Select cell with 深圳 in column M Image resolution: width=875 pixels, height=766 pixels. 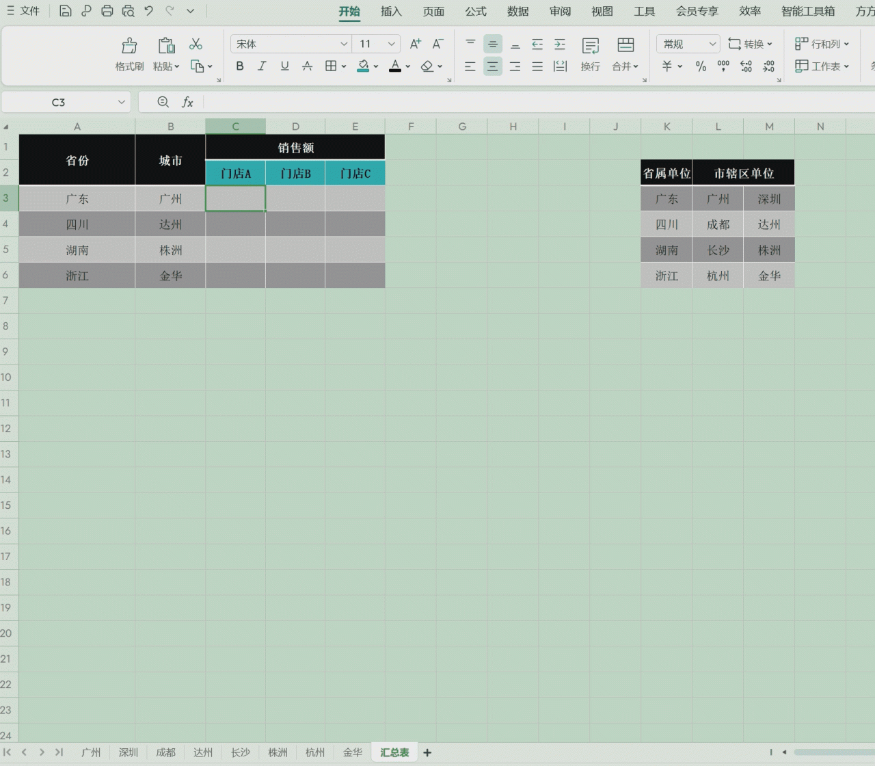tap(769, 199)
